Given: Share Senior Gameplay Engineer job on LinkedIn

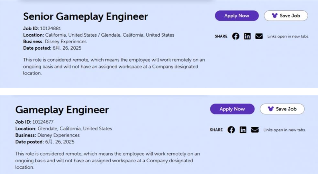Looking at the screenshot, I should (247, 36).
